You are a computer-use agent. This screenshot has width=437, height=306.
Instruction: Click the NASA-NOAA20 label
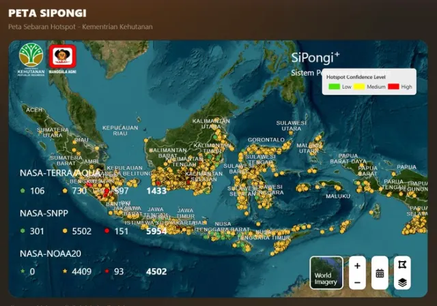click(51, 254)
